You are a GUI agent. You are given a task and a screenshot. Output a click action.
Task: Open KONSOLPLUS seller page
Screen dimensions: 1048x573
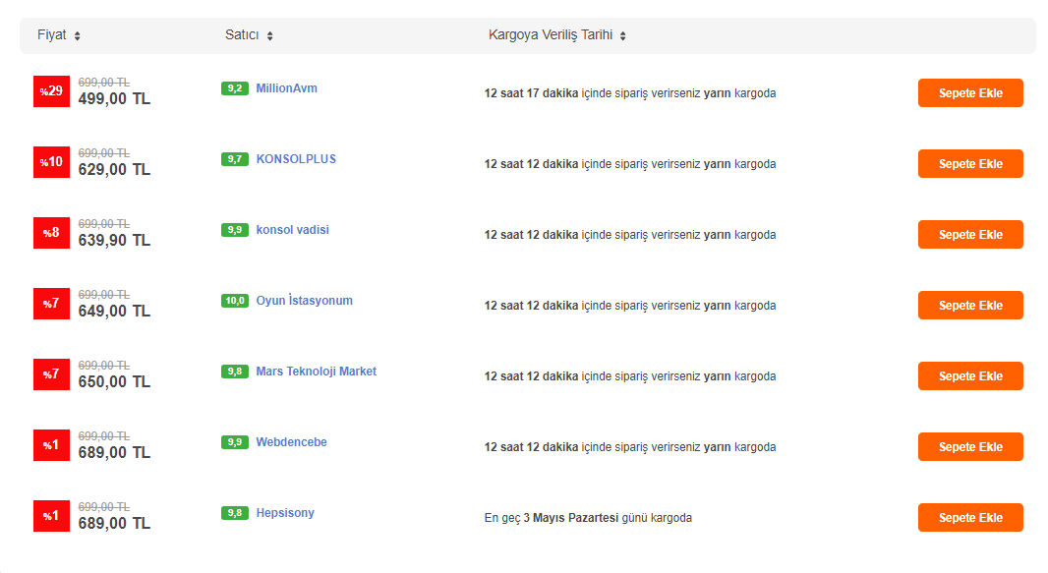pyautogui.click(x=296, y=159)
